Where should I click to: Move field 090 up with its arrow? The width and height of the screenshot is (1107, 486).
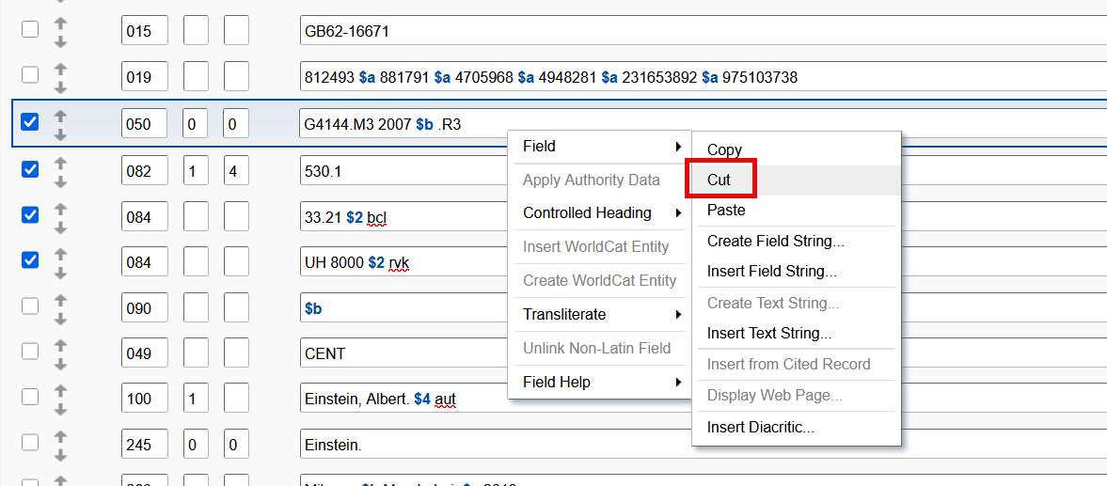coord(60,301)
